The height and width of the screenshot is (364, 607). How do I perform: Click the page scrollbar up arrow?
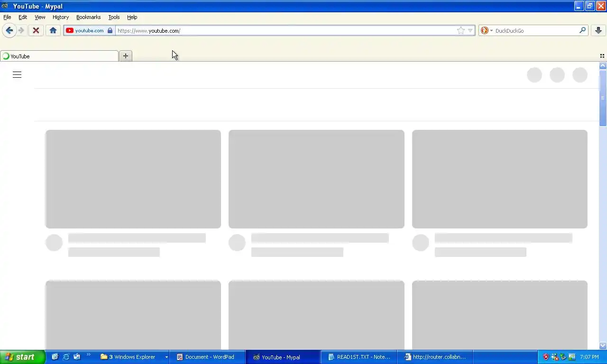click(x=603, y=66)
